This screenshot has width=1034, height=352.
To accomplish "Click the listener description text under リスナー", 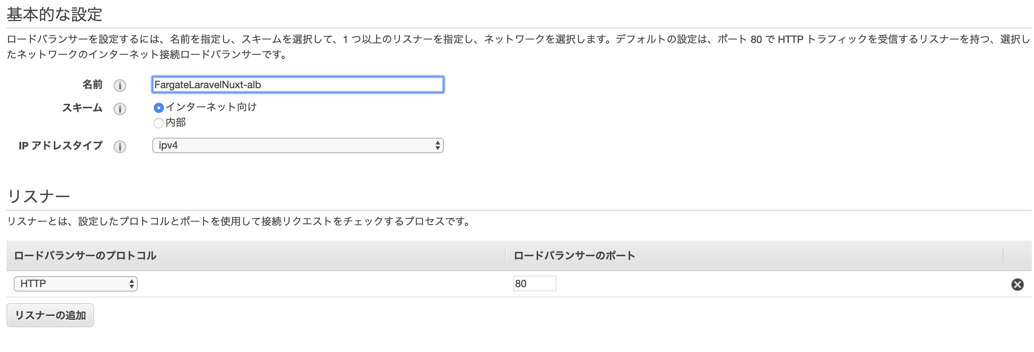I will coord(239,221).
